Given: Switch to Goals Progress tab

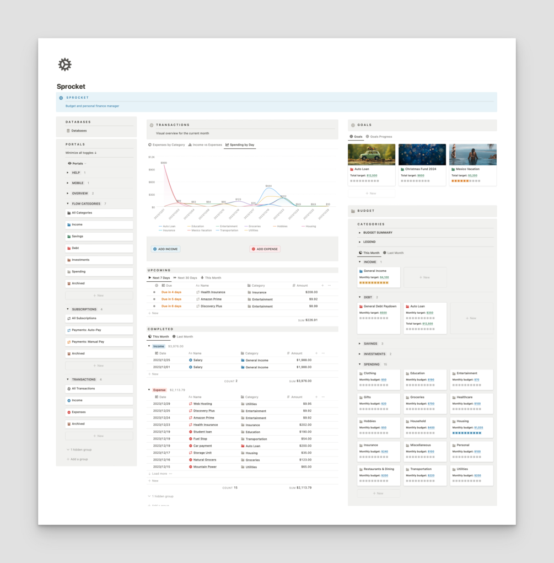Looking at the screenshot, I should 379,137.
